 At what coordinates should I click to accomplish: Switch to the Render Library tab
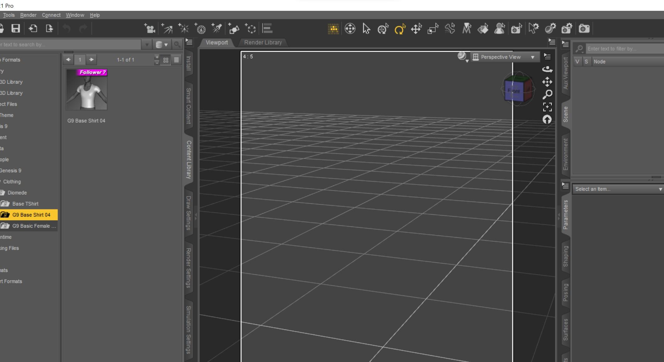[263, 42]
